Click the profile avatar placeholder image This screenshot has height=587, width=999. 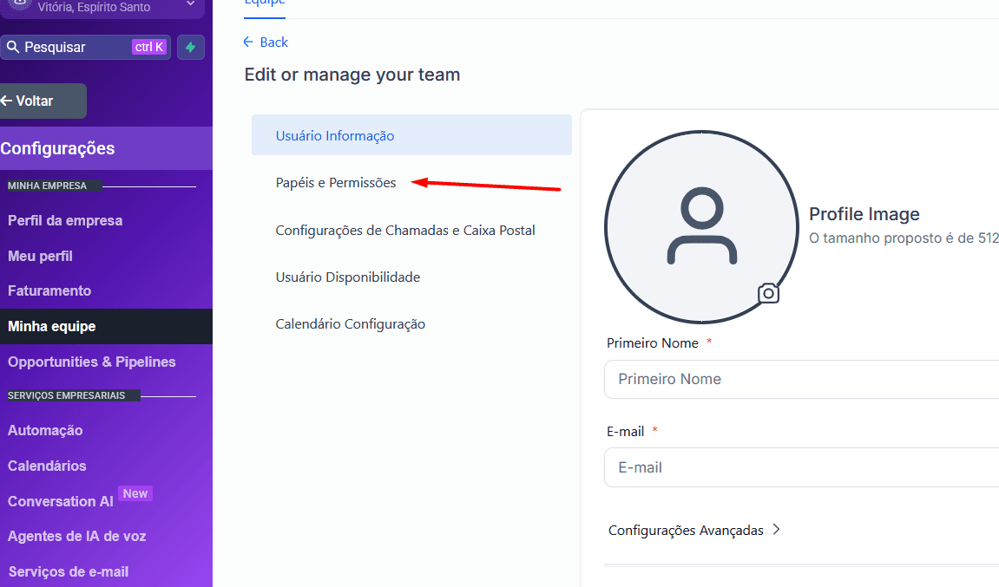coord(701,227)
